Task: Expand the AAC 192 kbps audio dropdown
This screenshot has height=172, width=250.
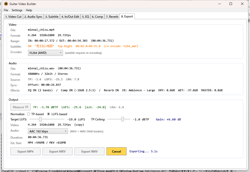Action: pos(48,131)
